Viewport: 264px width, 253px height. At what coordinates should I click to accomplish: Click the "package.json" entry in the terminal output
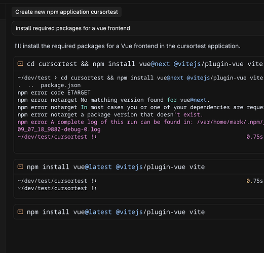(61, 86)
